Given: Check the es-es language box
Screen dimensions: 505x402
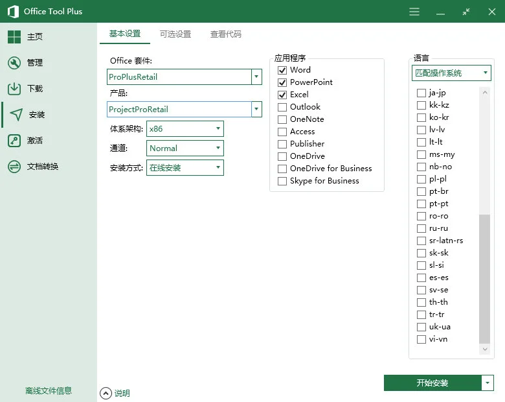Looking at the screenshot, I should tap(421, 278).
